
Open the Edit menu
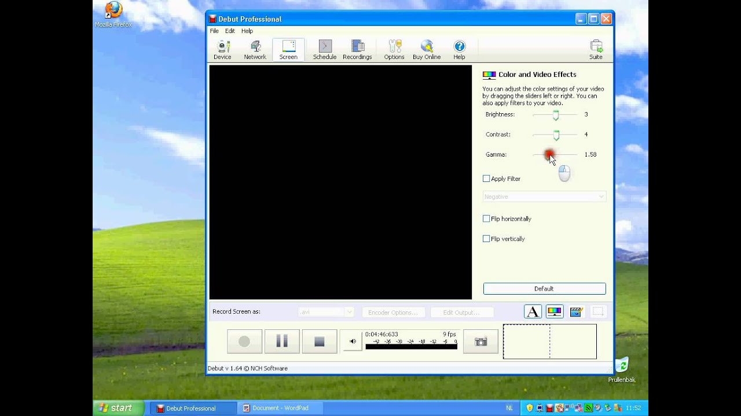(x=230, y=31)
